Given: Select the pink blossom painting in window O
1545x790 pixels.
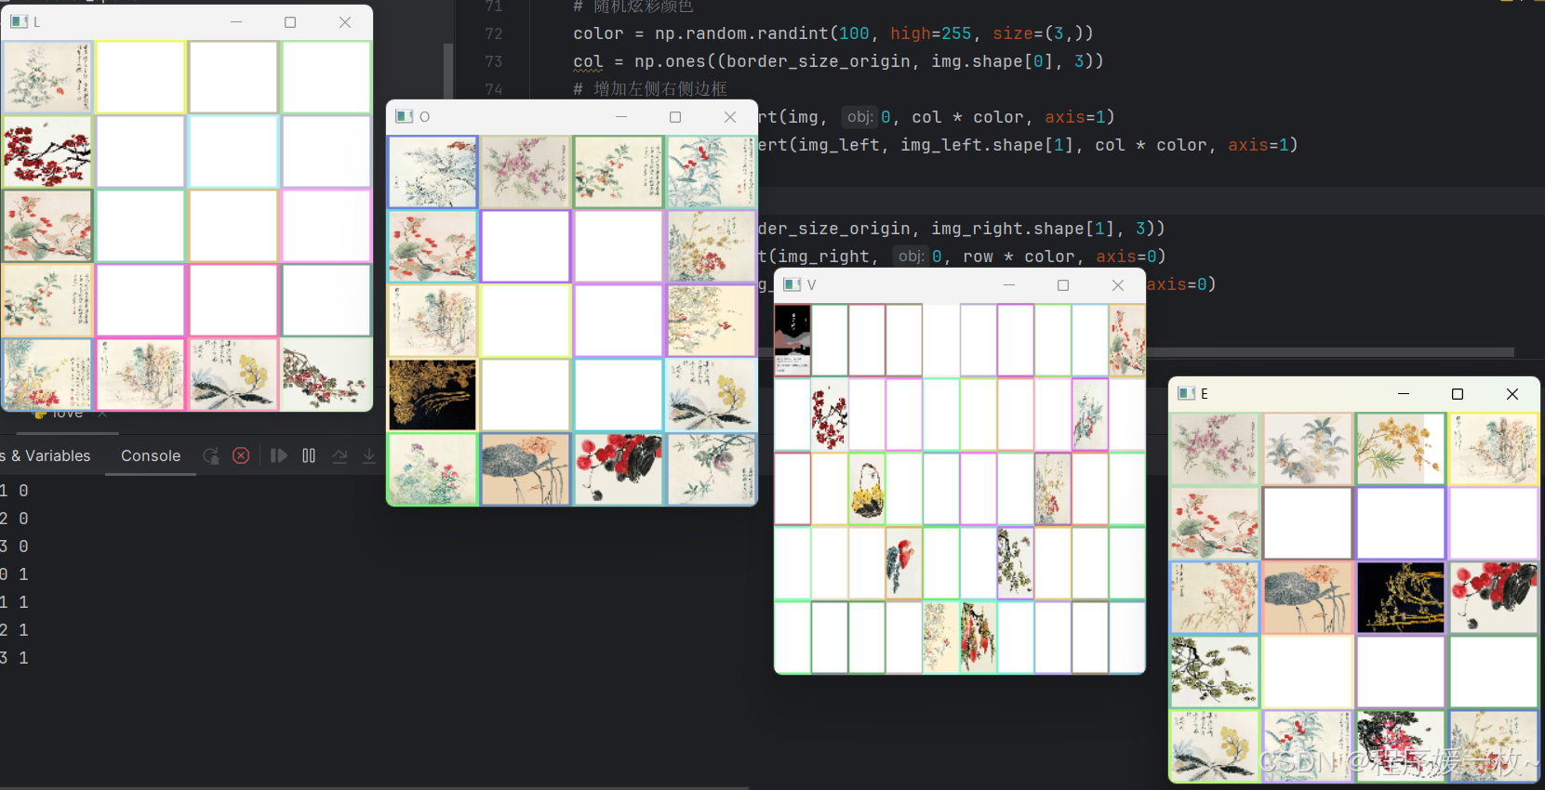Looking at the screenshot, I should coord(526,172).
